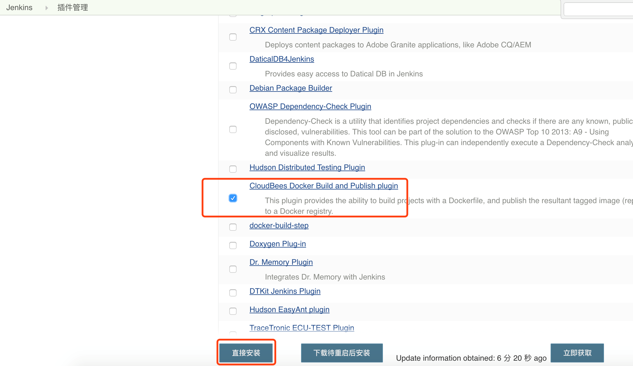Check the CRX Content Package Deployer checkbox
This screenshot has height=366, width=633.
point(233,37)
